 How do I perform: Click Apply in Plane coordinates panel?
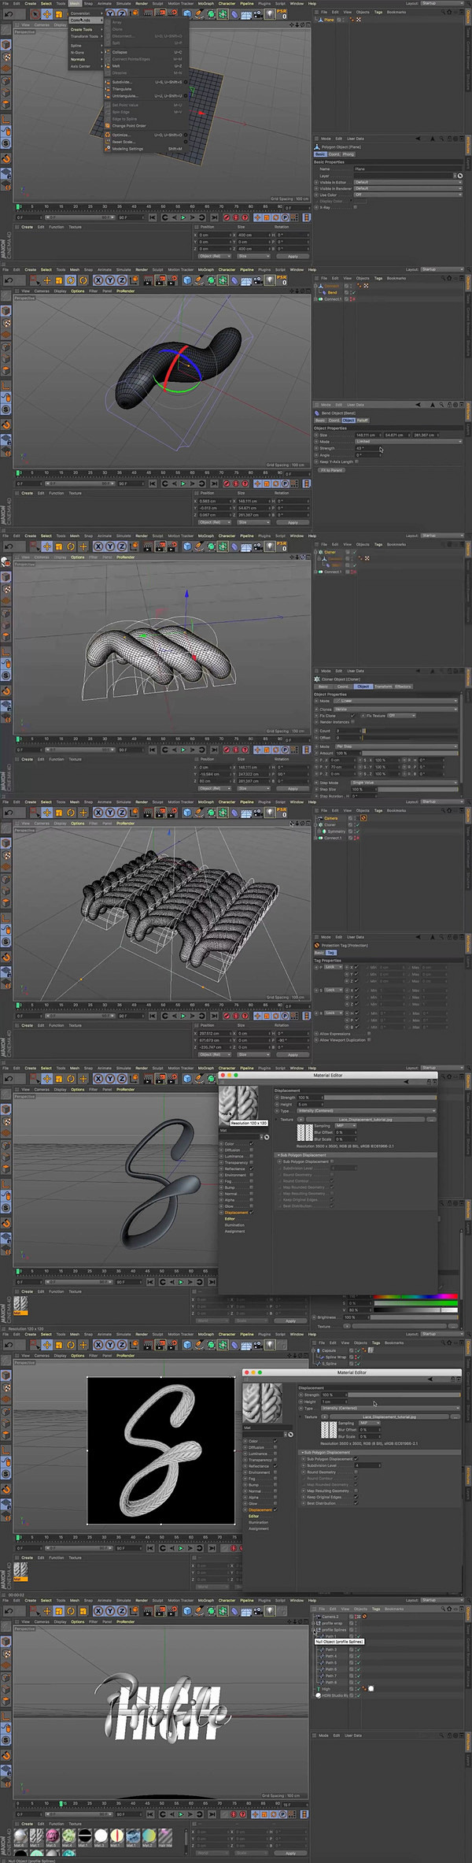293,256
